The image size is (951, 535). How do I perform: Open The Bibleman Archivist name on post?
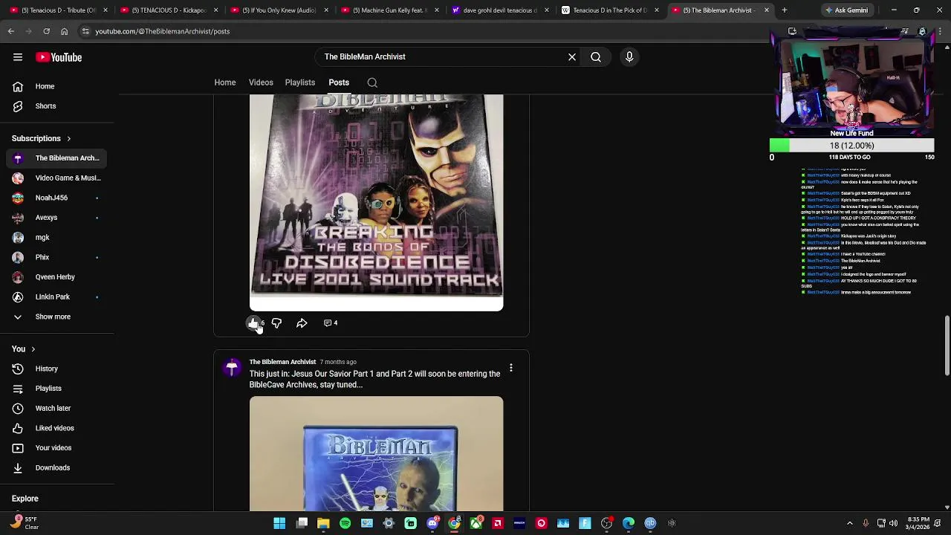[282, 362]
